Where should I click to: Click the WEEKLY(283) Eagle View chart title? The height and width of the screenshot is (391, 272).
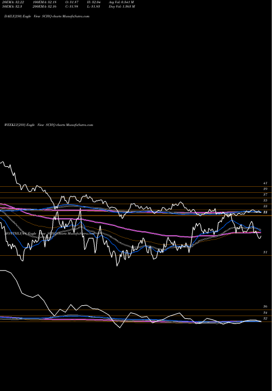point(49,125)
